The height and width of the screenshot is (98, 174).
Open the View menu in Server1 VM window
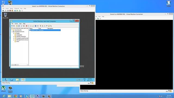click(x=21, y=8)
